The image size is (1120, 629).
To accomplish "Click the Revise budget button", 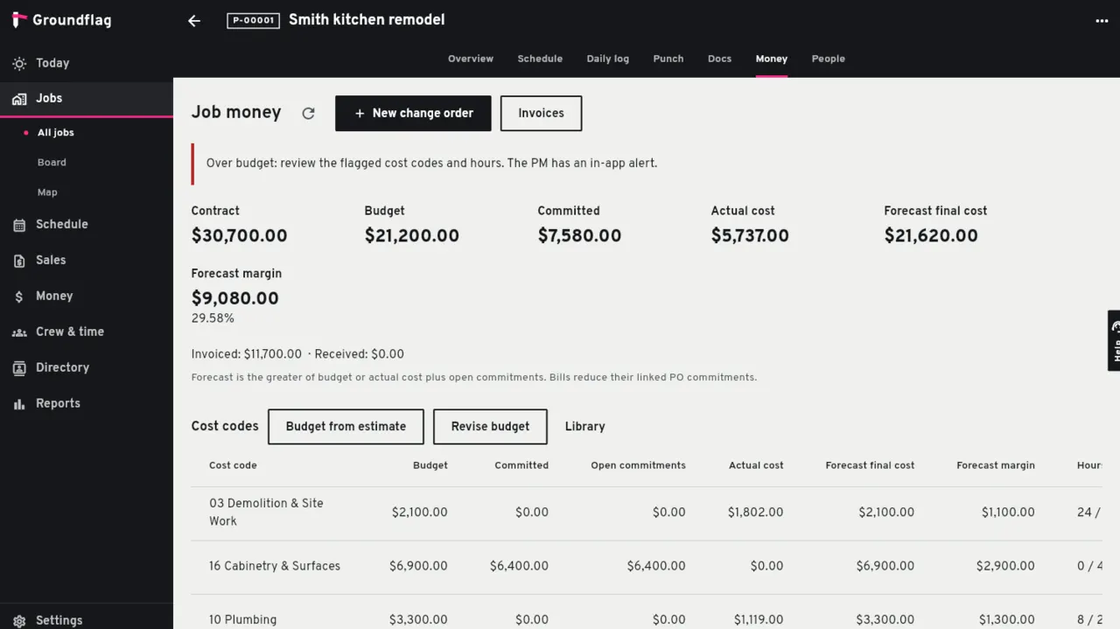I will pos(490,427).
